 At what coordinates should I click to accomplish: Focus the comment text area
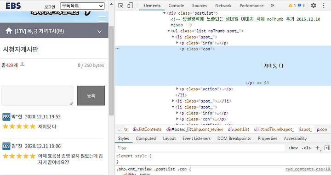[x=37, y=95]
